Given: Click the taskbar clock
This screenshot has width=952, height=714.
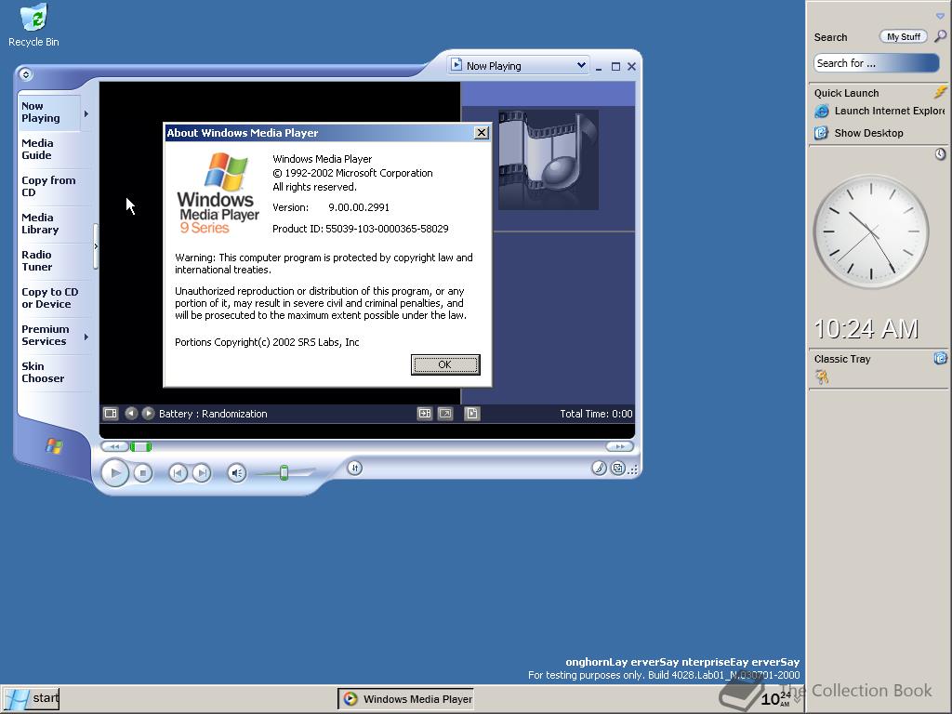Looking at the screenshot, I should [775, 699].
